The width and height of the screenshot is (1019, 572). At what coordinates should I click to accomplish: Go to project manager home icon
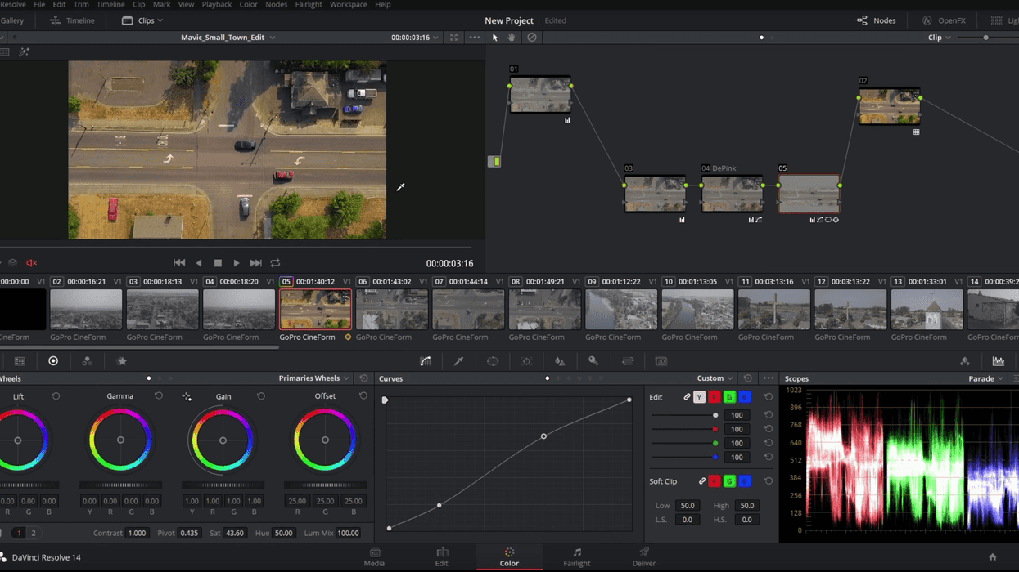[993, 557]
